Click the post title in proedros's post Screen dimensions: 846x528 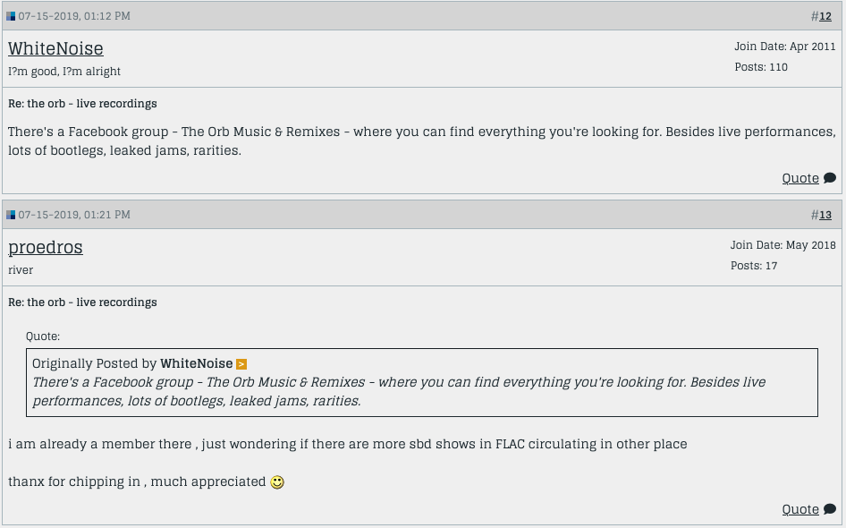tap(82, 302)
